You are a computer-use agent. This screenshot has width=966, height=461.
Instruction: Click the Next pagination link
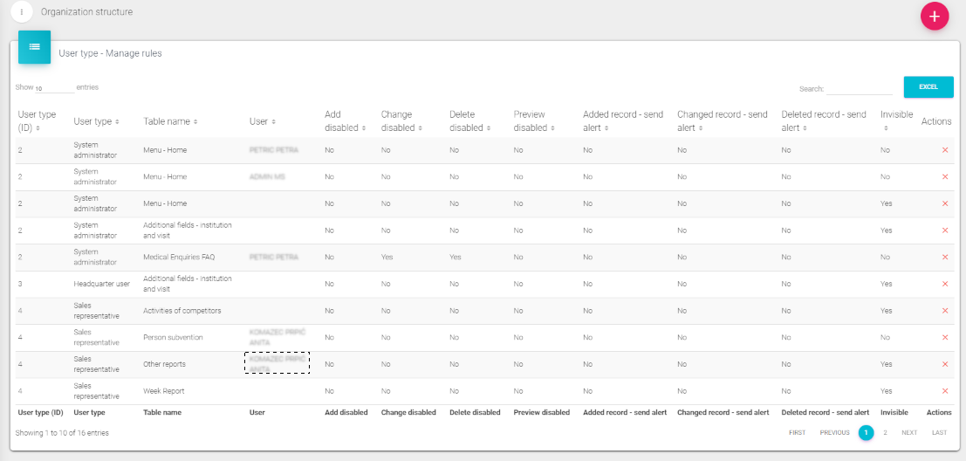tap(909, 433)
